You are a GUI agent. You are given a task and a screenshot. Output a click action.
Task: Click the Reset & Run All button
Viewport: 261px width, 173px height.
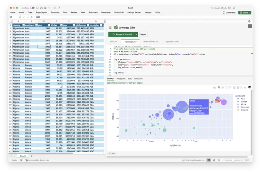[x=122, y=35]
